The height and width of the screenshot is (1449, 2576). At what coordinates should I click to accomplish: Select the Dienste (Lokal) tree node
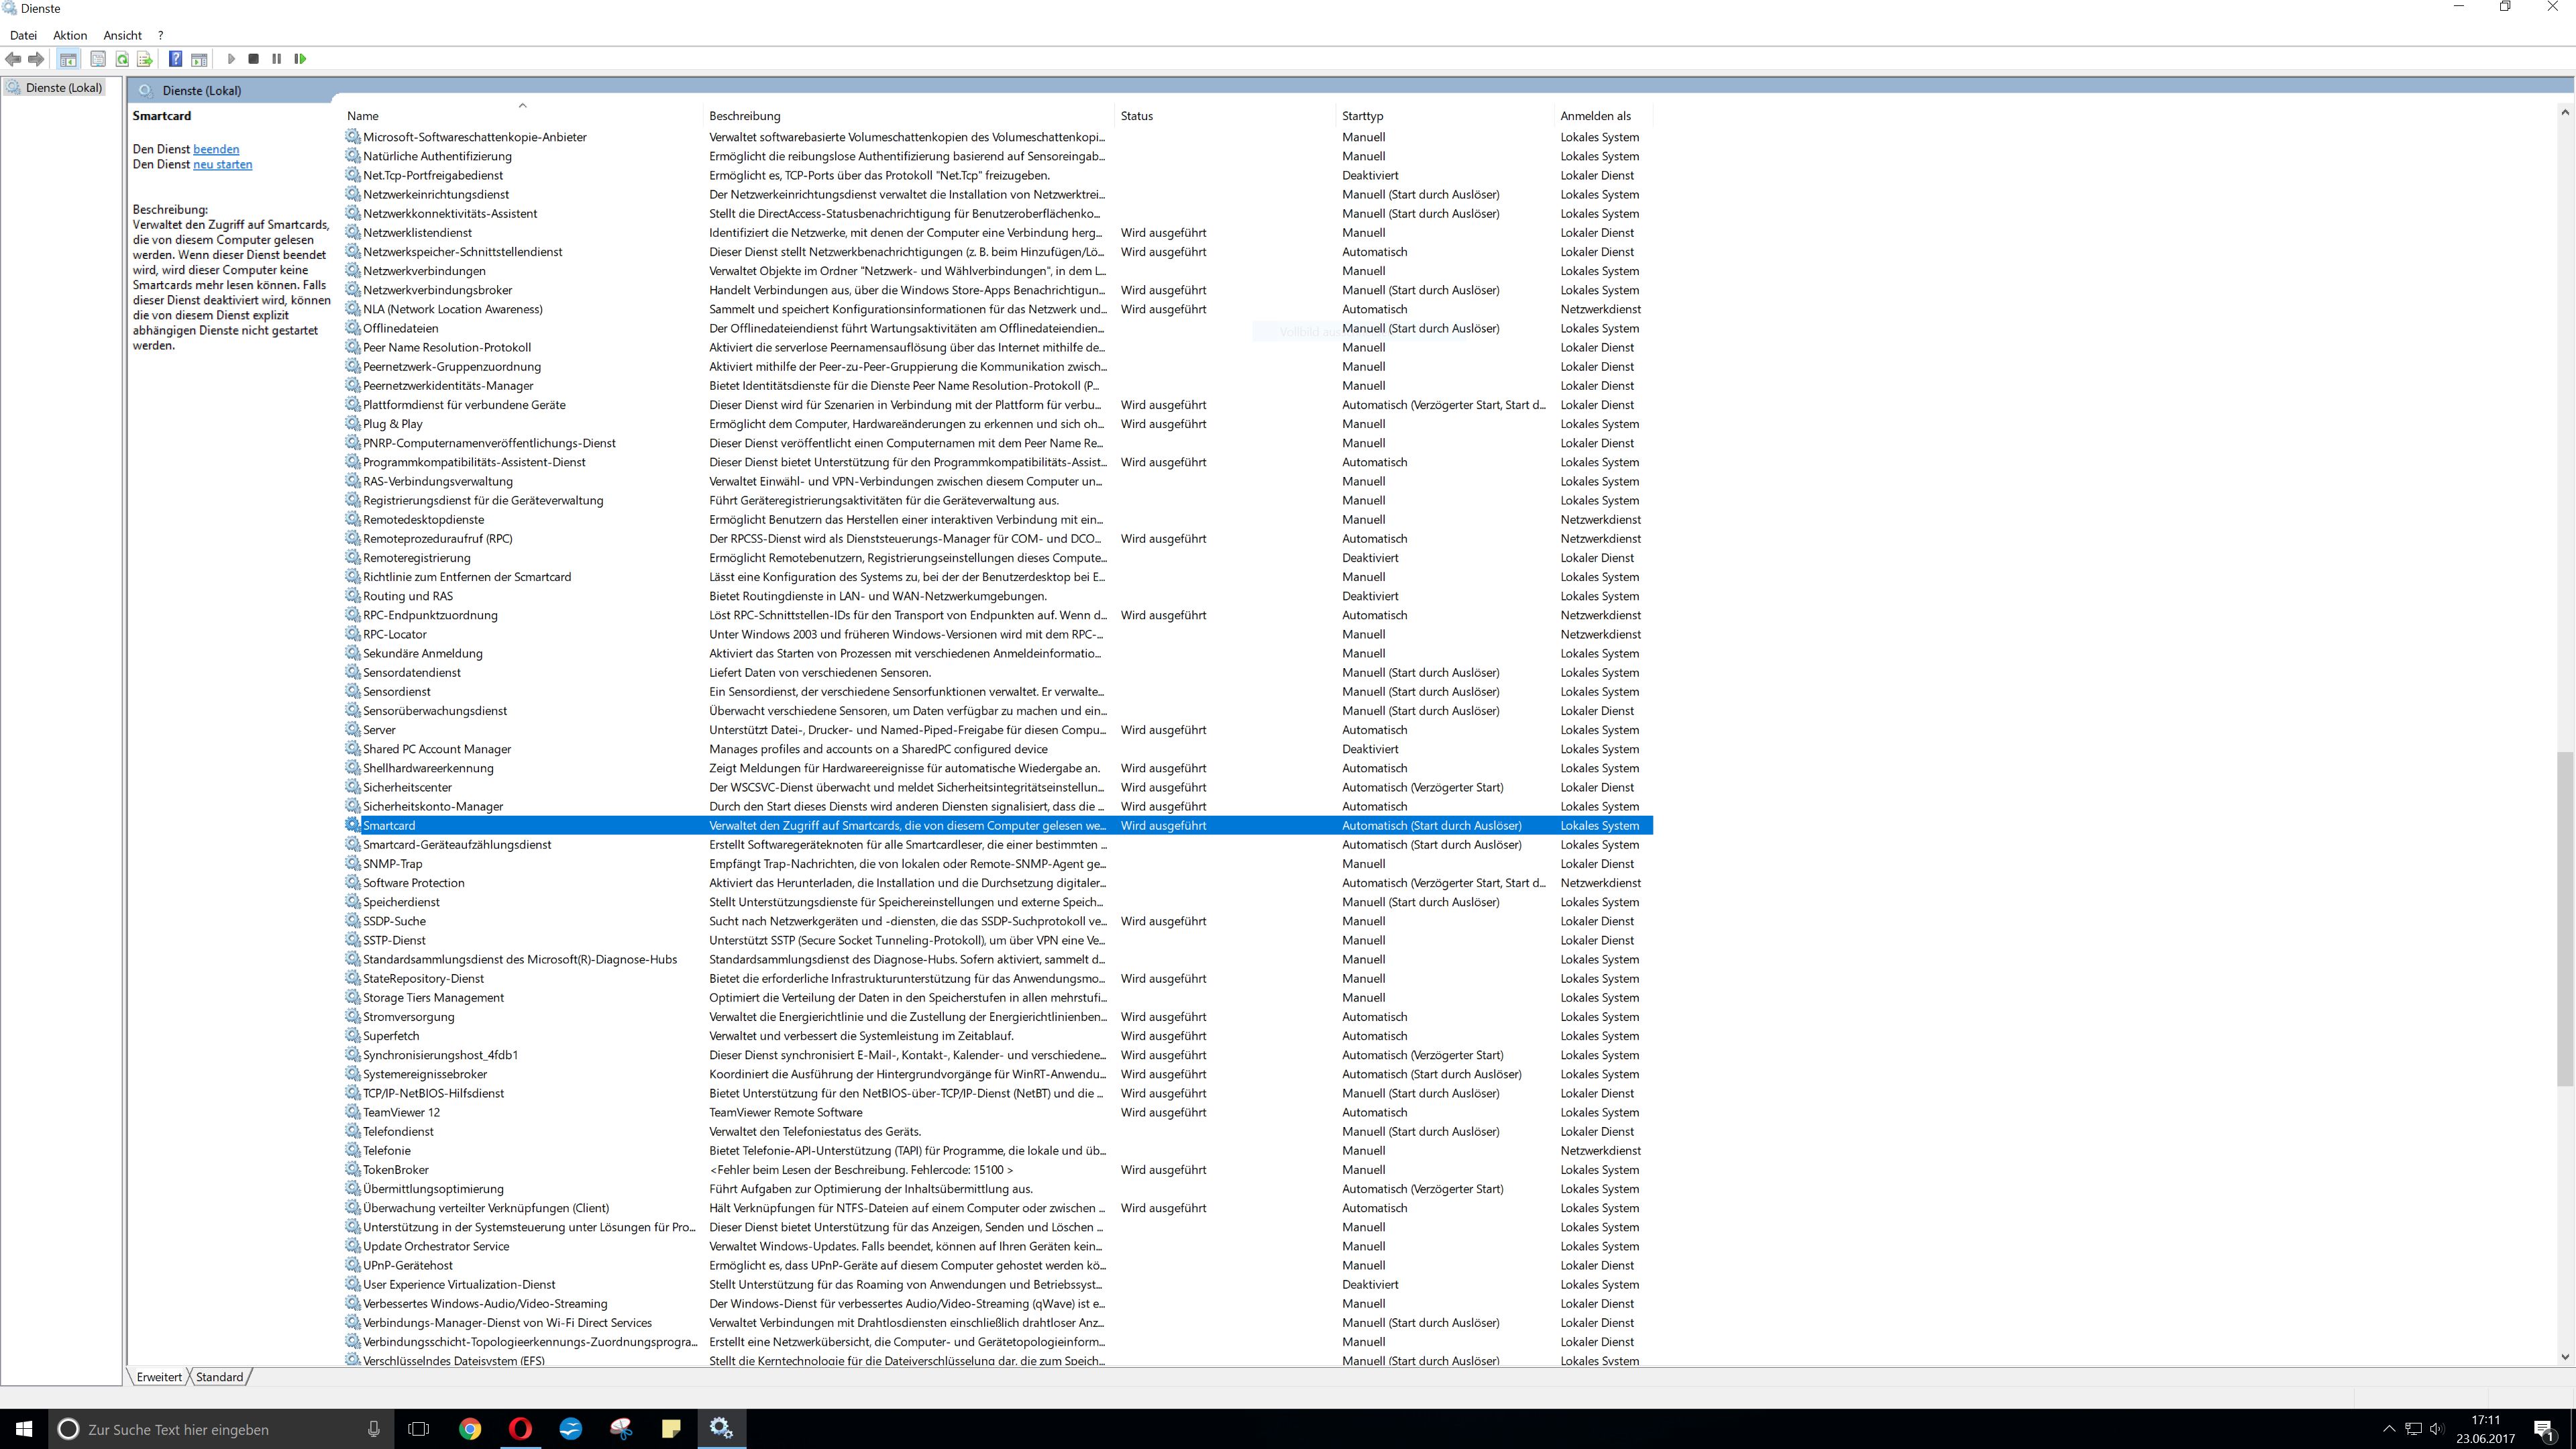63,88
